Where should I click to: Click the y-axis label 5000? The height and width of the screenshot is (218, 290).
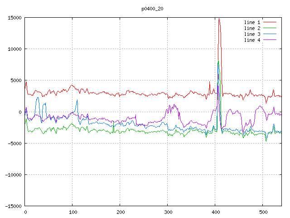click(16, 81)
